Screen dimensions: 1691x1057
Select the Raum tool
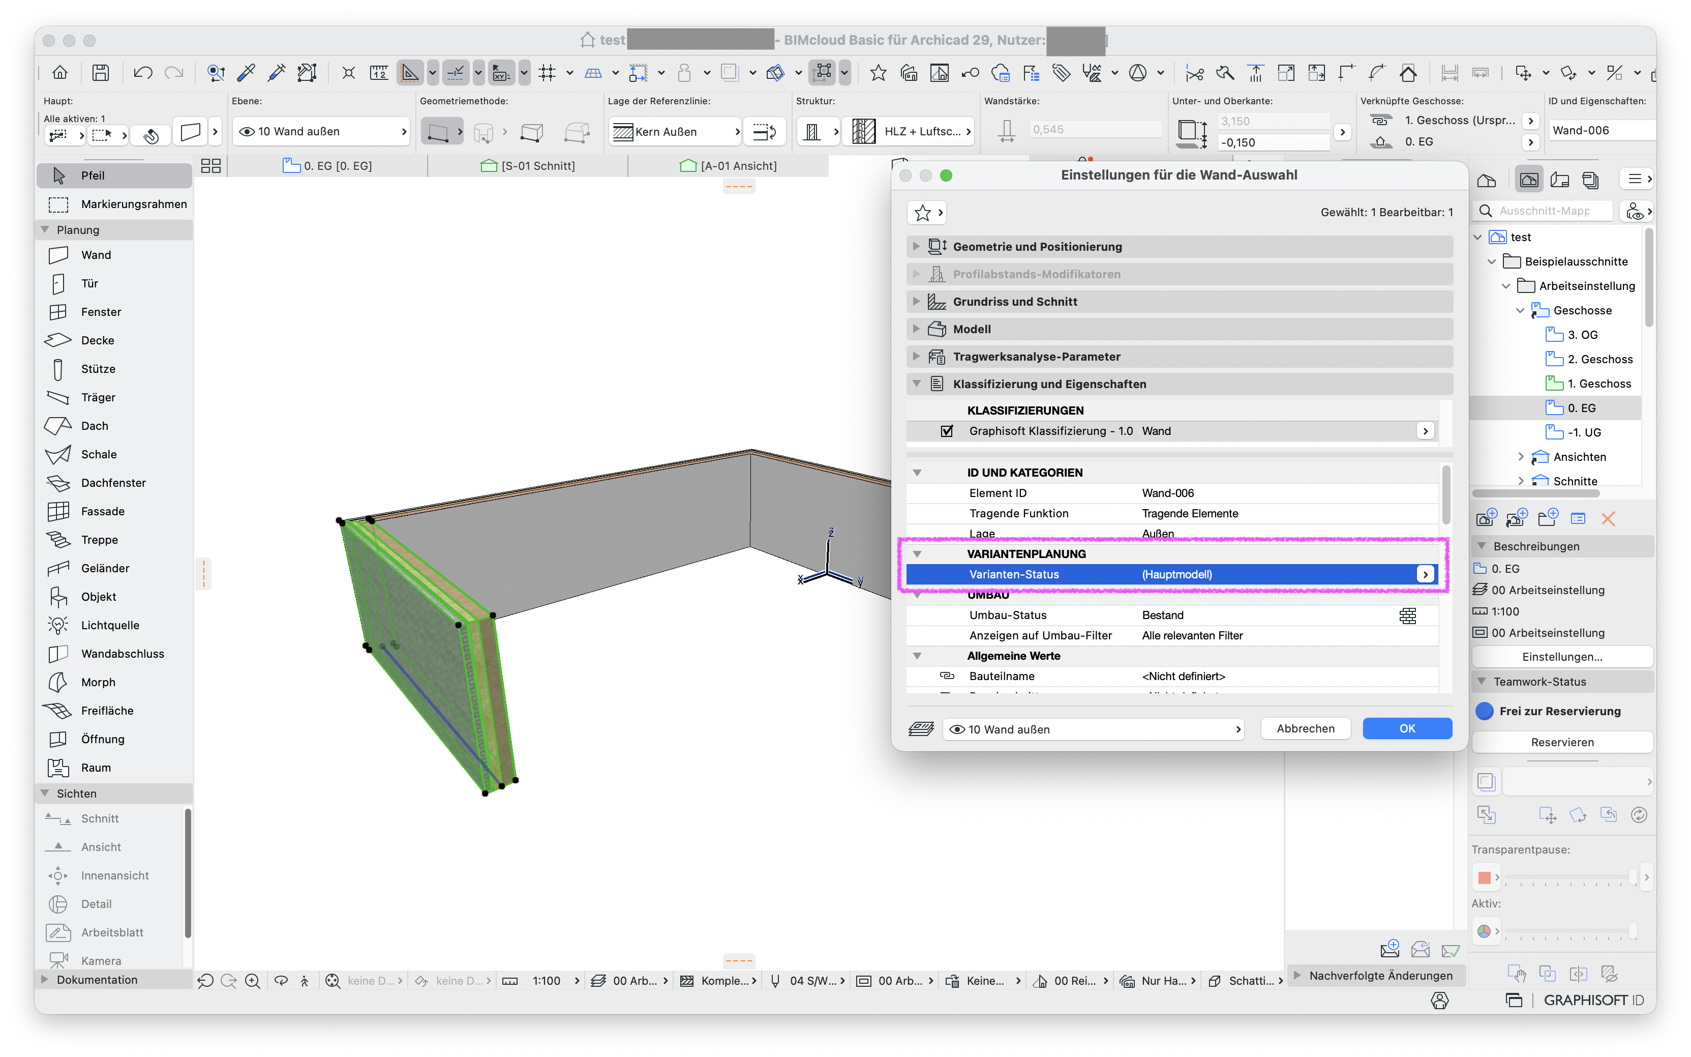pos(114,768)
